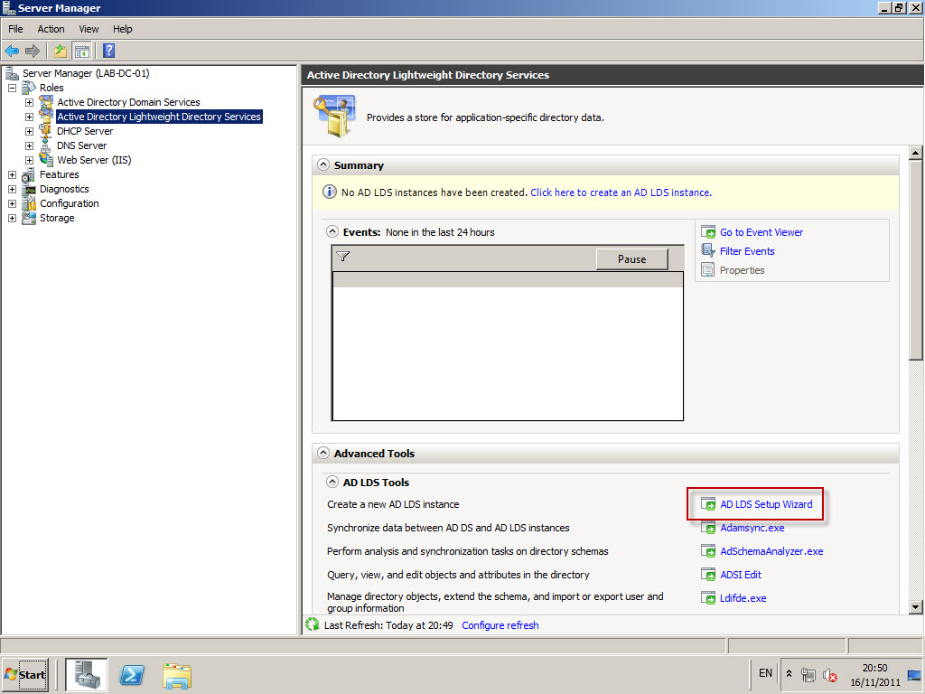The height and width of the screenshot is (694, 925).
Task: Collapse the AD LDS Tools subsection
Action: pyautogui.click(x=332, y=482)
